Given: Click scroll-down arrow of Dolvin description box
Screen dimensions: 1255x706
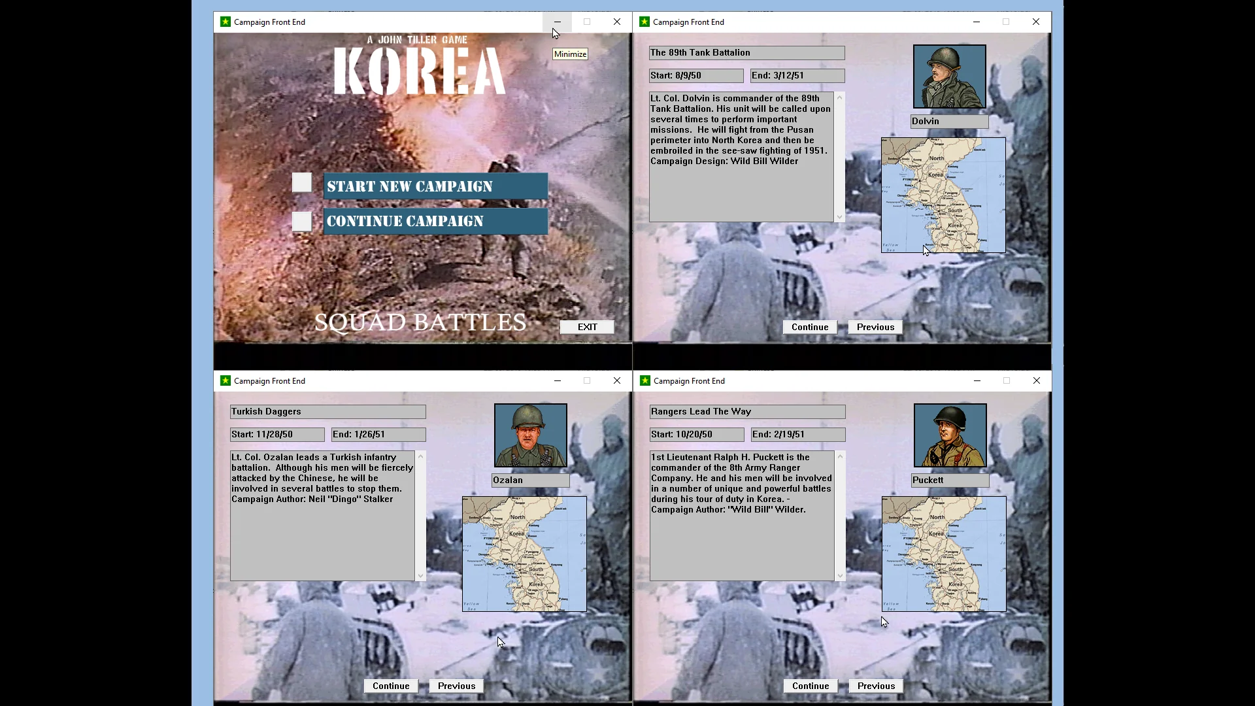Looking at the screenshot, I should pyautogui.click(x=840, y=217).
